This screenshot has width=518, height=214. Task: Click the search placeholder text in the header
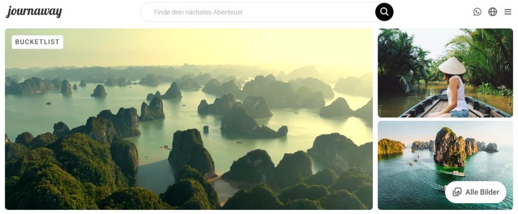pos(198,12)
